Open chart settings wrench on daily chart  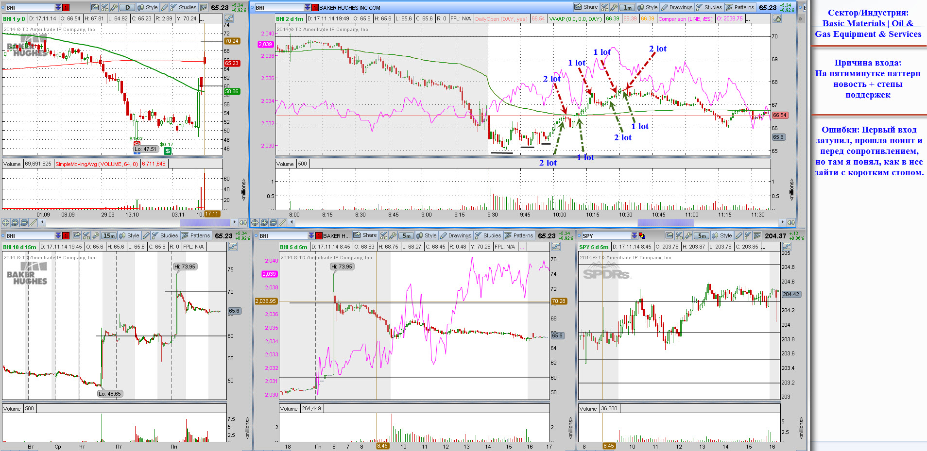[x=114, y=7]
